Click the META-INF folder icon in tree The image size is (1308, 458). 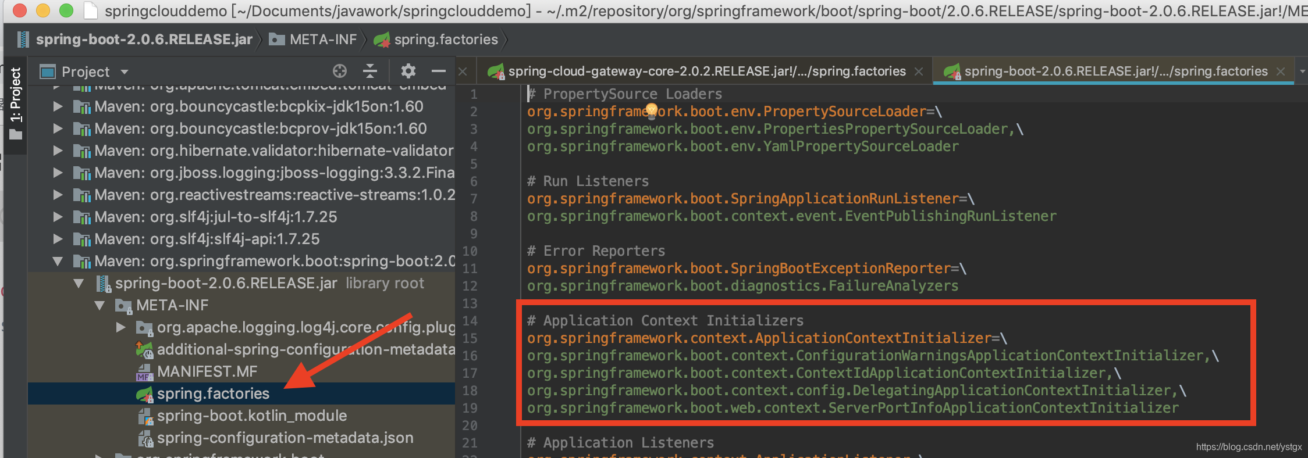tap(123, 306)
